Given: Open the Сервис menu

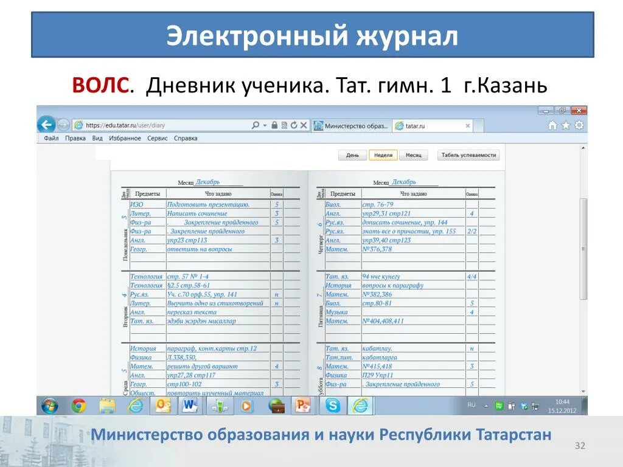Looking at the screenshot, I should (158, 138).
